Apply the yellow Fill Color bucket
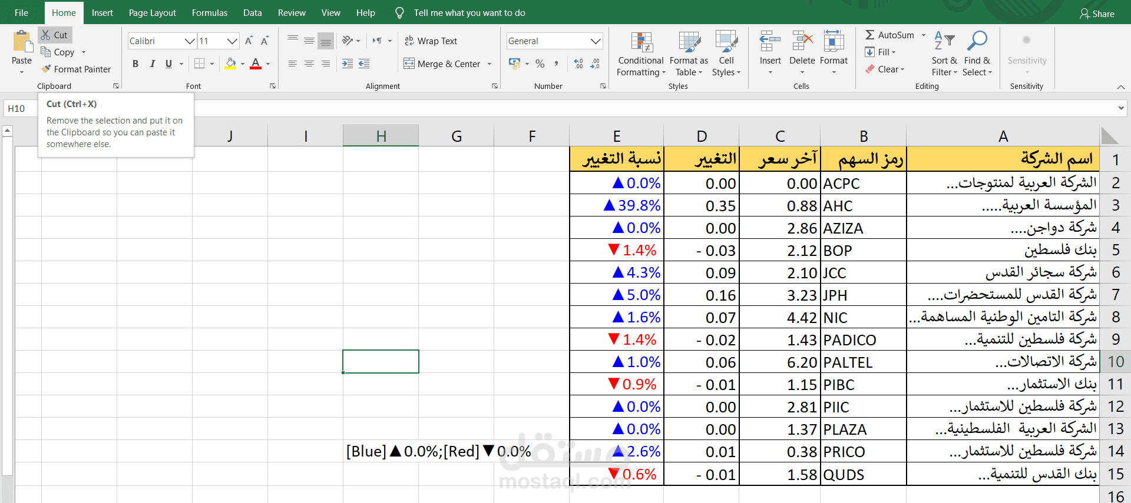Screen dimensions: 1131x503 (231, 64)
